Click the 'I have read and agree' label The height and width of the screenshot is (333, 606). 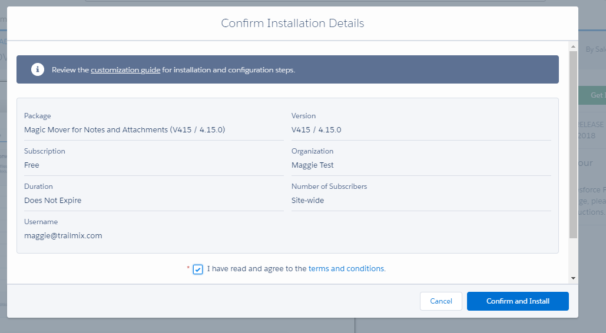[256, 269]
